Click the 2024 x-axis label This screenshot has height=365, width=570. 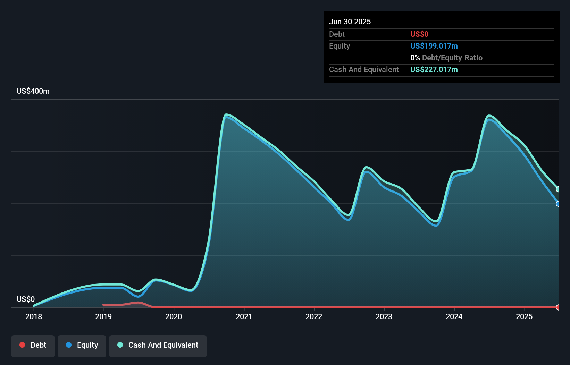coord(454,316)
